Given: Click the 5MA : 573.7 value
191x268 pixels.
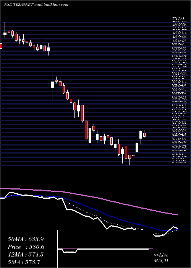Looking at the screenshot, I should (x=24, y=262).
